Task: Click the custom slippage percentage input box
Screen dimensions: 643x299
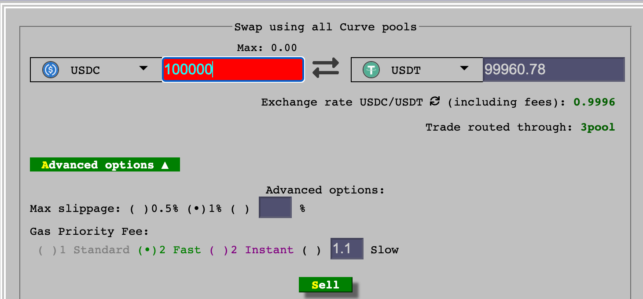Action: [275, 208]
